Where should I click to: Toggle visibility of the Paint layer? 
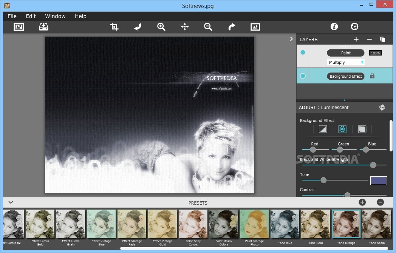[303, 52]
